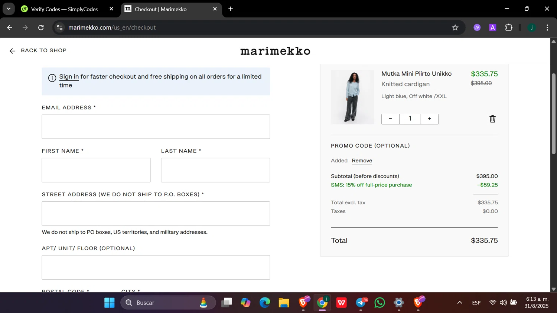557x313 pixels.
Task: Open Task View from the taskbar
Action: click(227, 303)
